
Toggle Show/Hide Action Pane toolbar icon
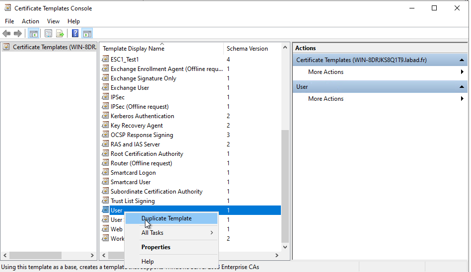(x=87, y=34)
